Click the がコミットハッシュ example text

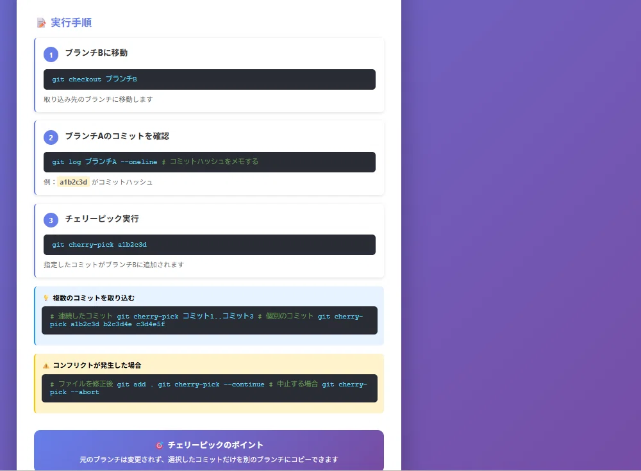pos(122,182)
